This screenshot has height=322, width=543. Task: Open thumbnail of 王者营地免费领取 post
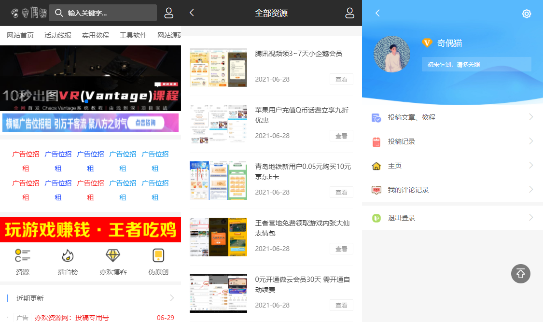coord(218,237)
